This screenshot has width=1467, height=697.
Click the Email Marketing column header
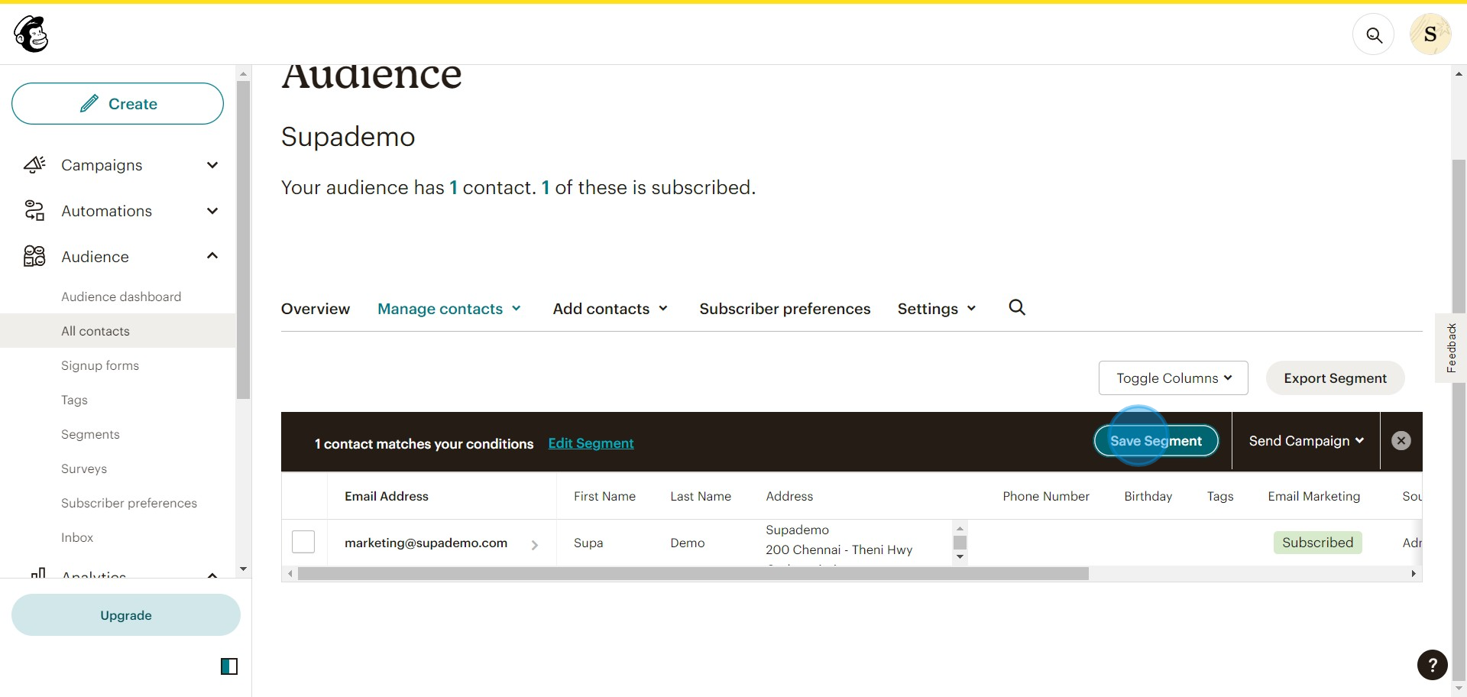pyautogui.click(x=1314, y=496)
